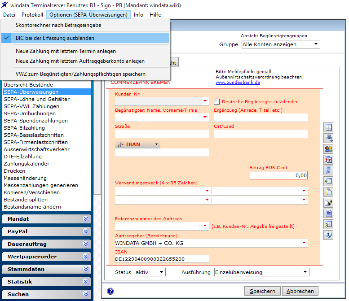Expand the Statistik sidebar section
349x301 pixels.
[x=47, y=282]
